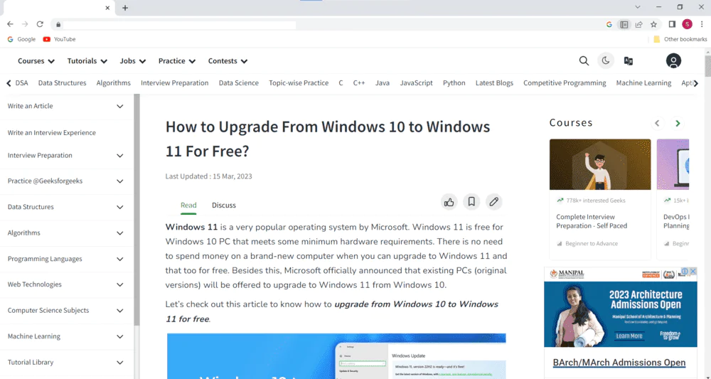Switch to the Read tab

pyautogui.click(x=188, y=205)
